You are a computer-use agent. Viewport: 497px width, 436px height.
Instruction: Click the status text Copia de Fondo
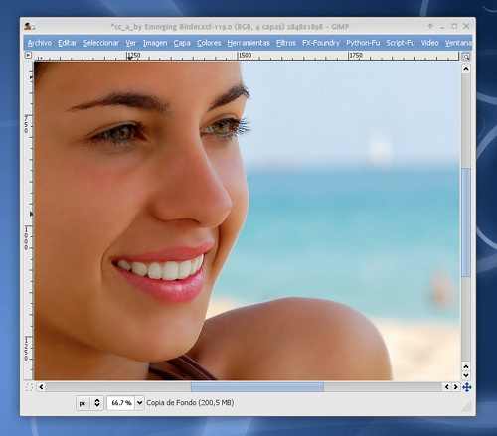[x=190, y=403]
